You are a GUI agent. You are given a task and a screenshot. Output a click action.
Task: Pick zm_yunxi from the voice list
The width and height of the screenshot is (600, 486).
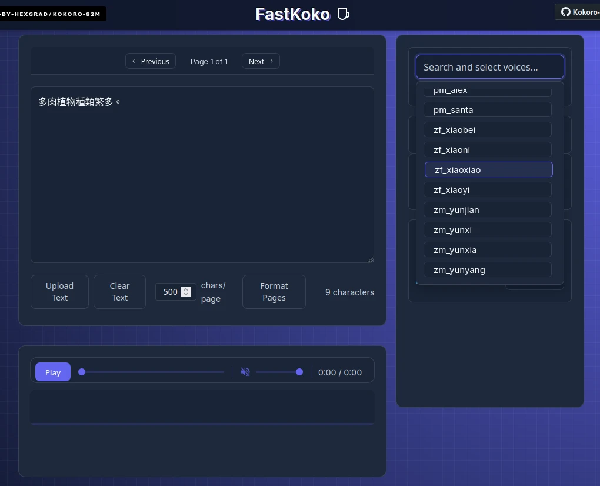[487, 230]
